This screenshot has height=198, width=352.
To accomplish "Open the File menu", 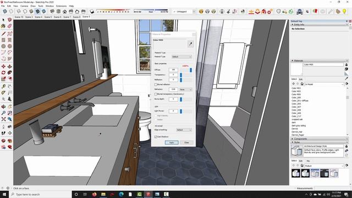I will coord(3,6).
